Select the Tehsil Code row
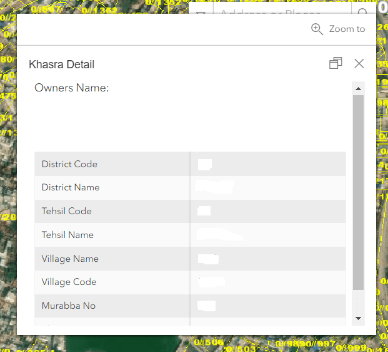Viewport: 388px width, 352px height. point(190,211)
